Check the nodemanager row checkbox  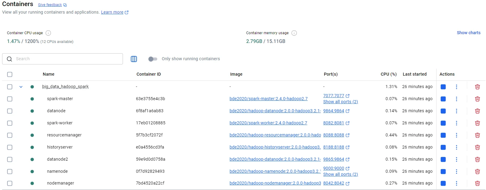pos(10,183)
